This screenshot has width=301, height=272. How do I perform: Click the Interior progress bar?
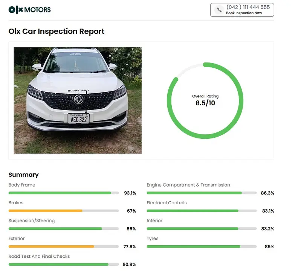coord(201,229)
